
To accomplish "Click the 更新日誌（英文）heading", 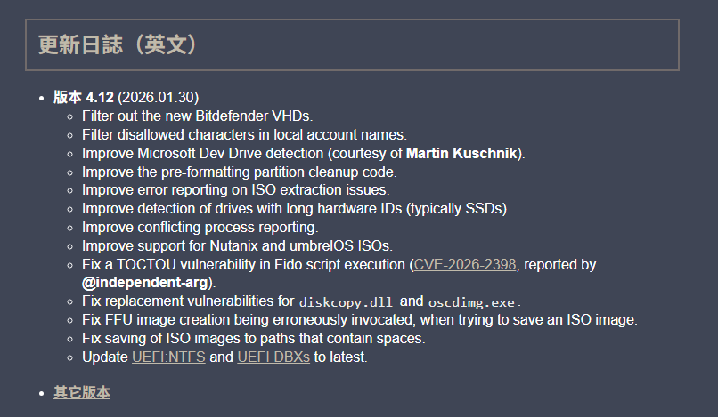I will 117,44.
